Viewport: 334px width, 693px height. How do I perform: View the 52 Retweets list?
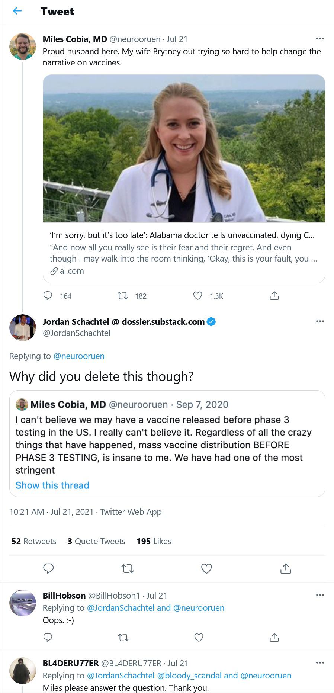click(34, 541)
